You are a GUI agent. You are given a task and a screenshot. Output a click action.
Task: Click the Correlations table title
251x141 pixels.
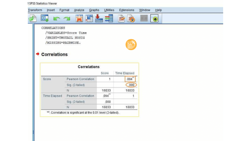pos(89,67)
